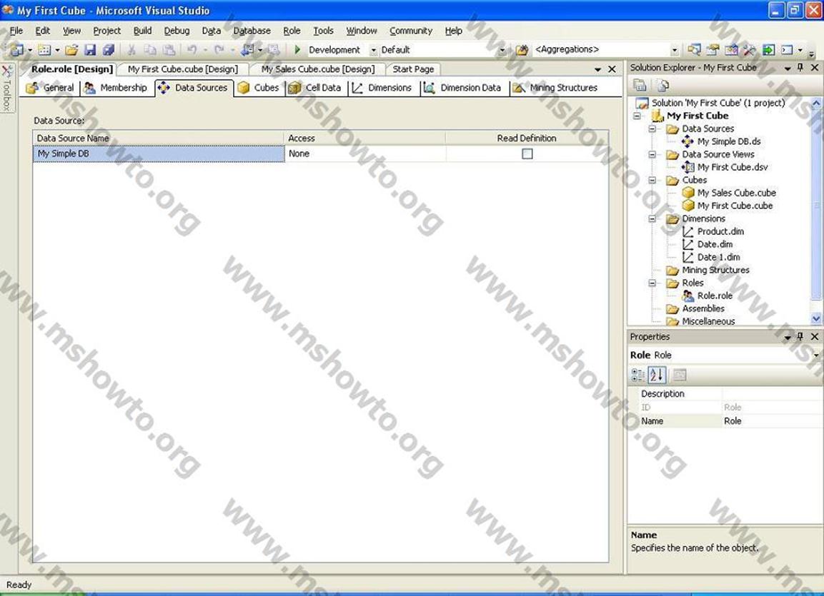Start debugging with the green play arrow

pyautogui.click(x=297, y=50)
